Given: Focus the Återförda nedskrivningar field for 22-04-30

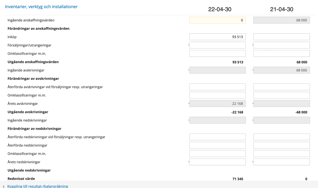Looking at the screenshot, I should point(217,145).
